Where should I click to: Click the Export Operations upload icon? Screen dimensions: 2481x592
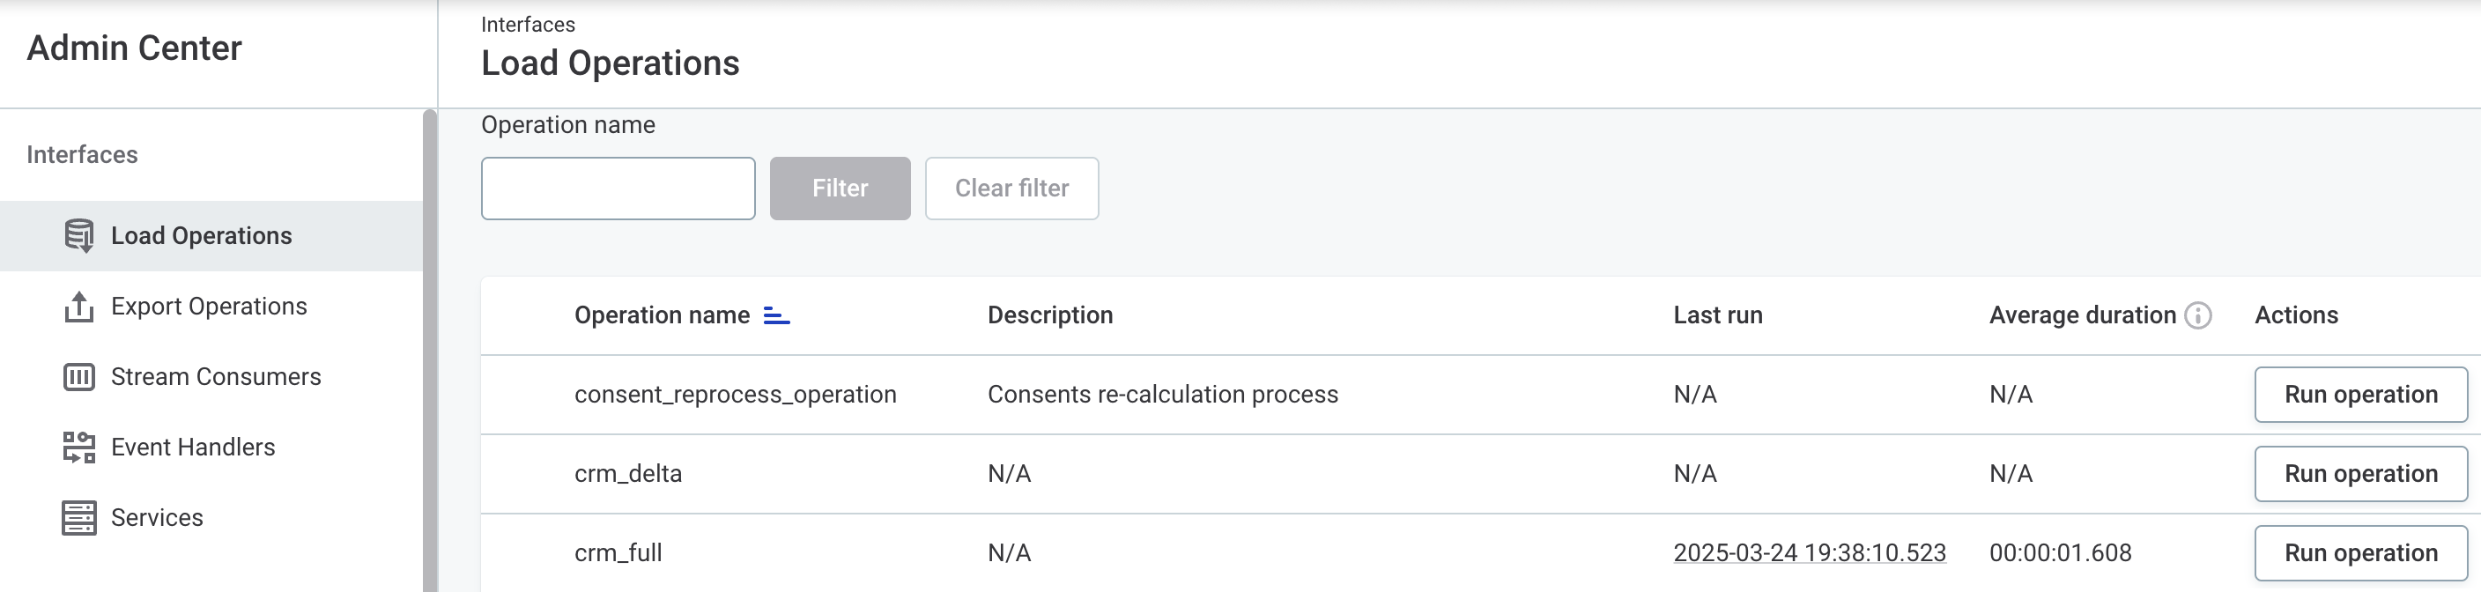tap(79, 307)
